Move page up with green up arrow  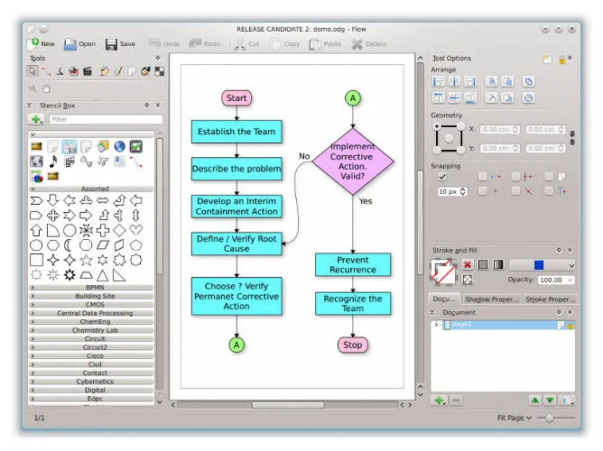point(535,400)
